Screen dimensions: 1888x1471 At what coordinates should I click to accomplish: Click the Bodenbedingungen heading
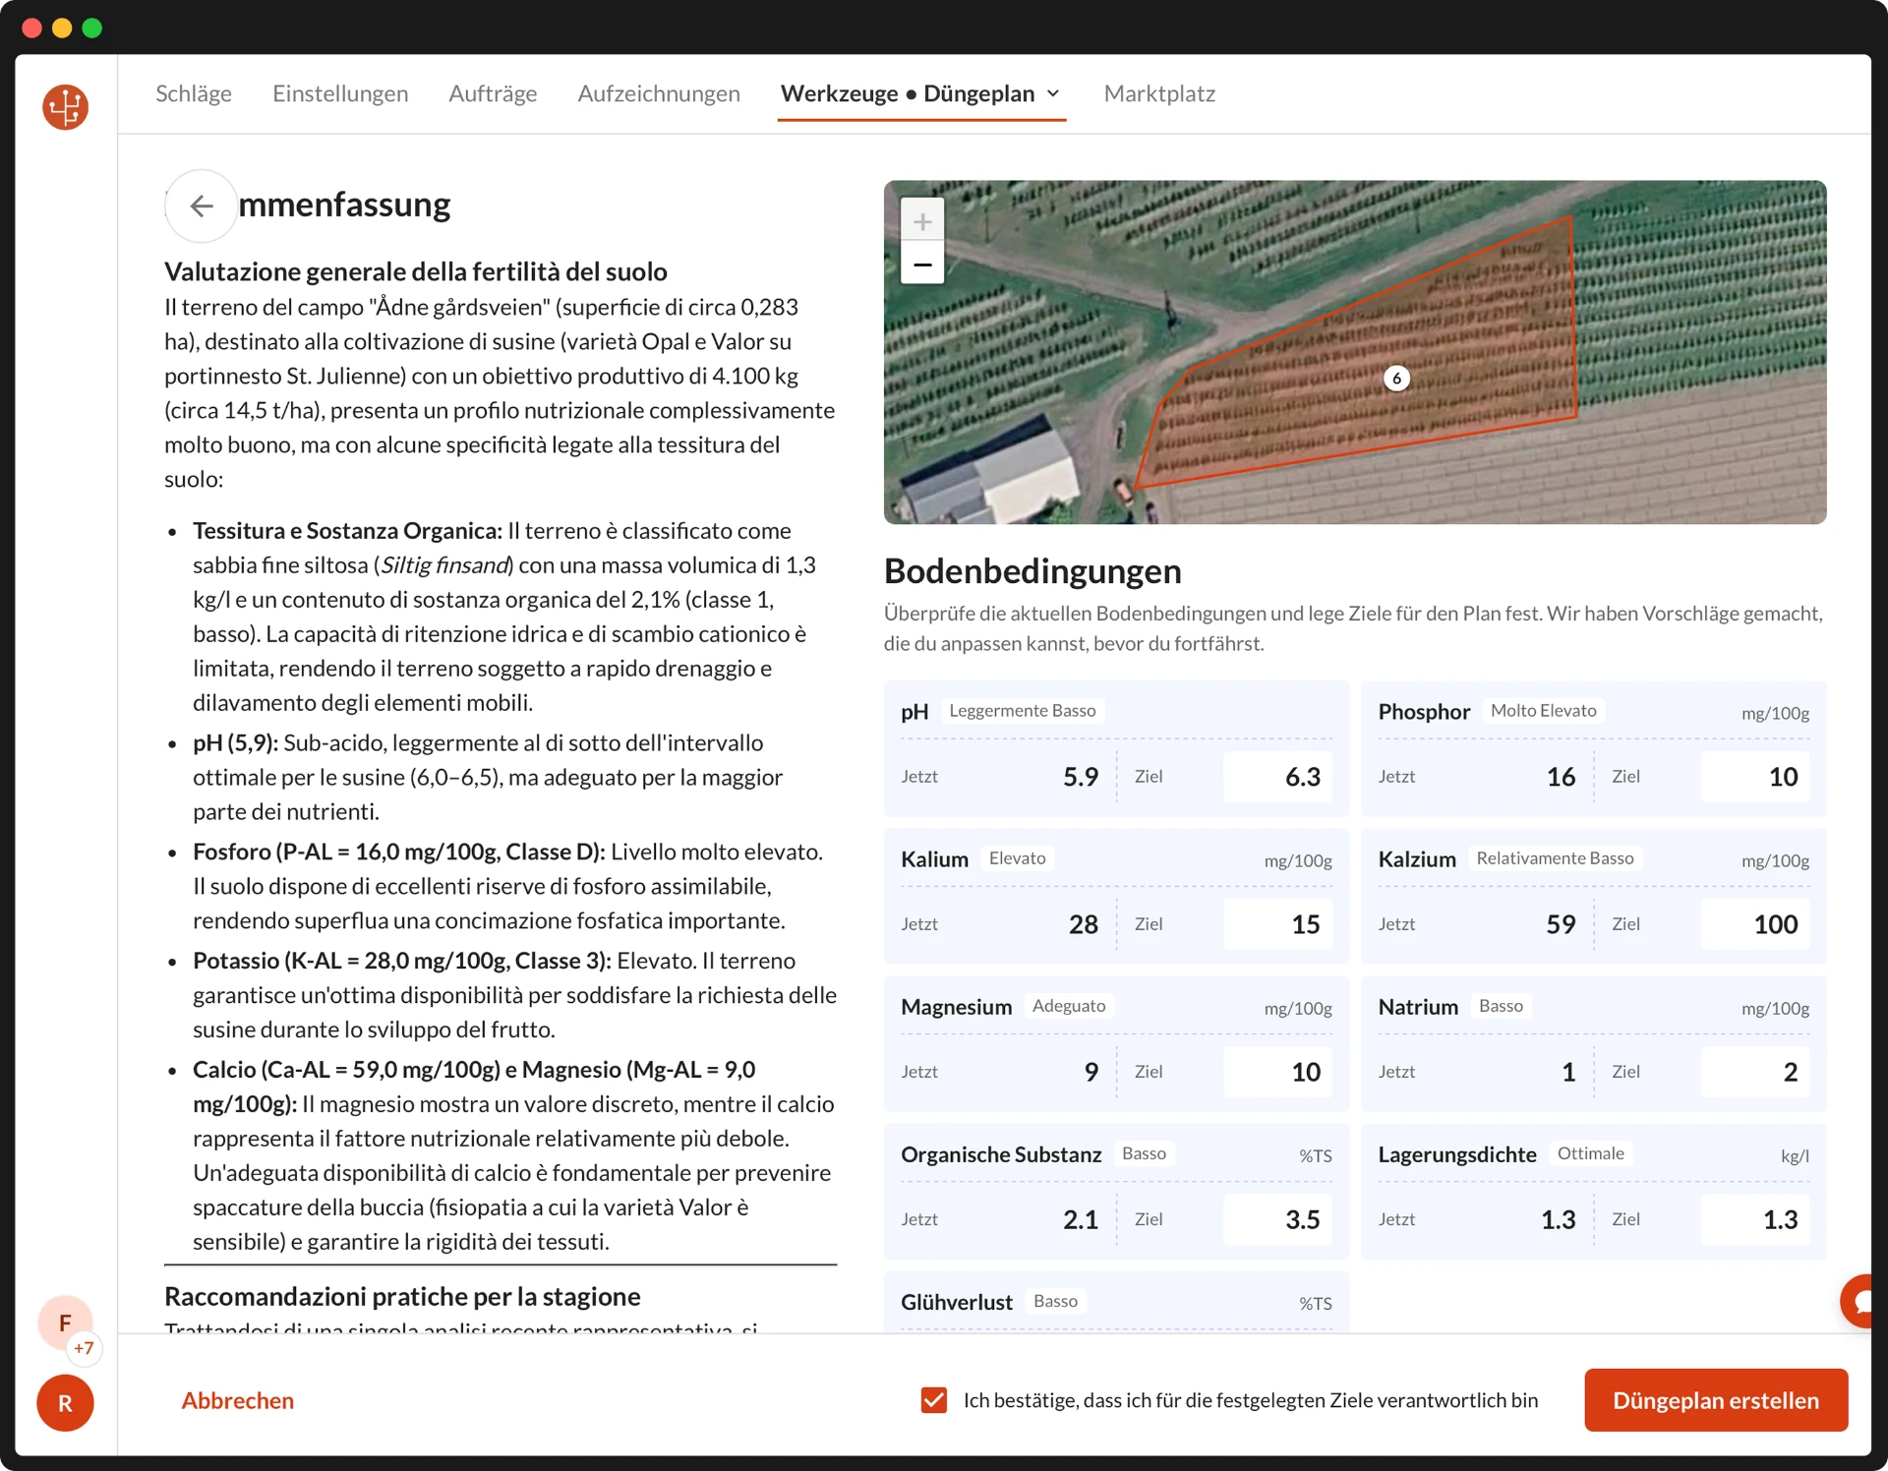(x=1032, y=571)
